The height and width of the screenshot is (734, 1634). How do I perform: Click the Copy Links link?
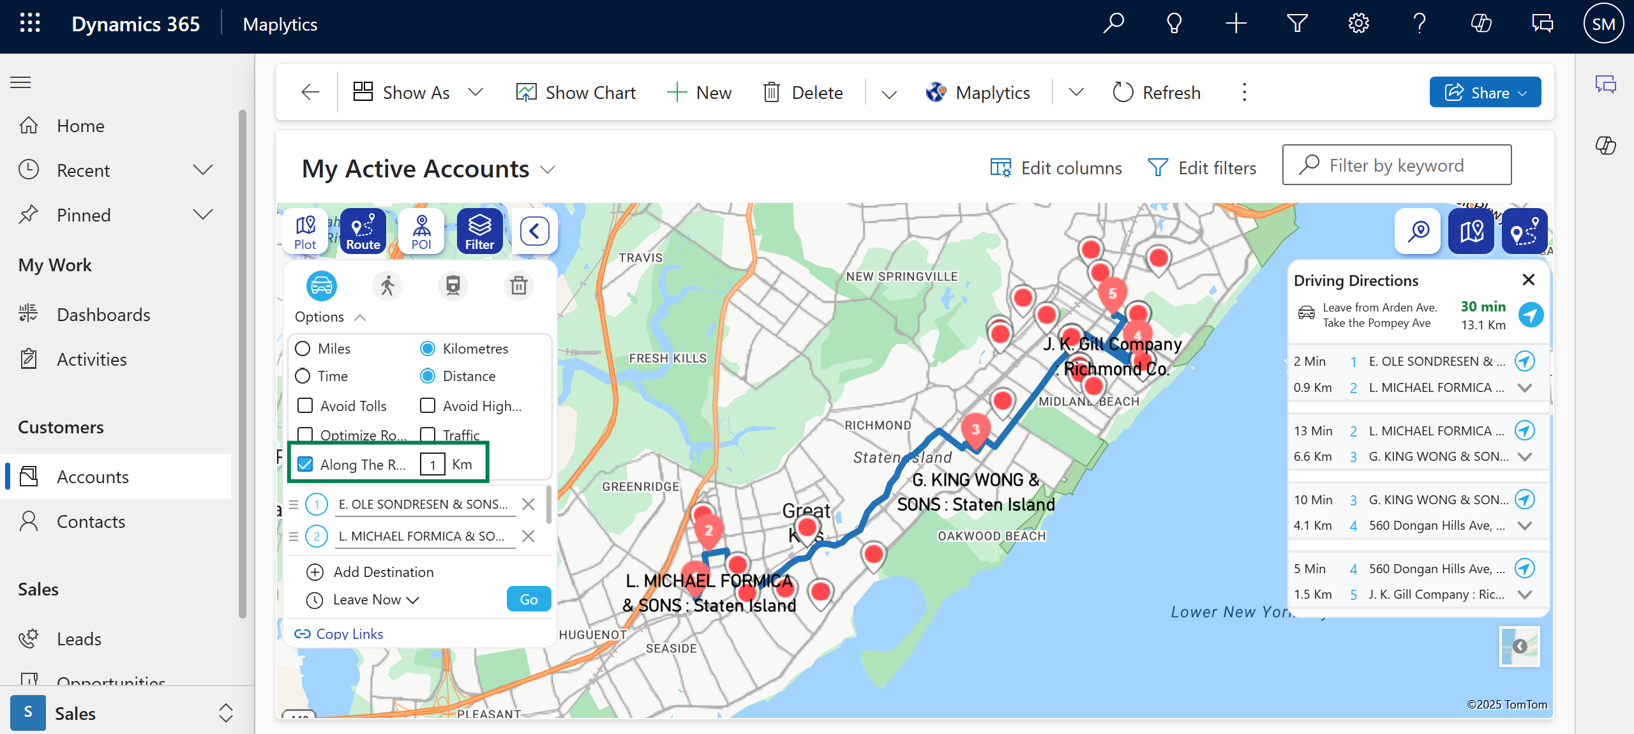(x=349, y=634)
